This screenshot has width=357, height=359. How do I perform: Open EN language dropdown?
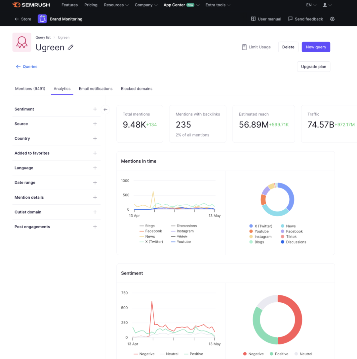tap(311, 5)
